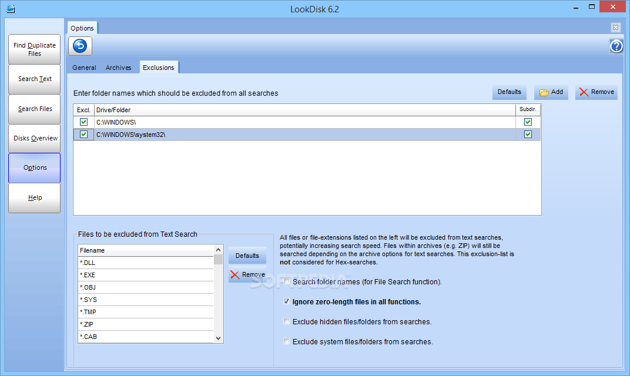Remove selected filename from text search exclusions
This screenshot has width=630, height=376.
click(247, 274)
